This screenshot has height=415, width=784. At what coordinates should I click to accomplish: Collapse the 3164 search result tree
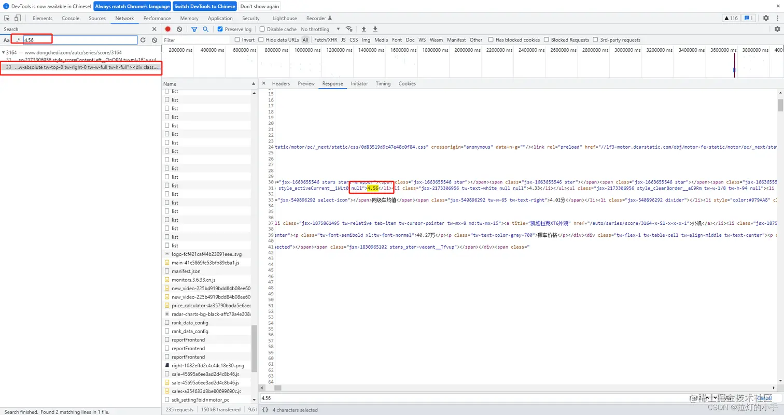[x=4, y=52]
